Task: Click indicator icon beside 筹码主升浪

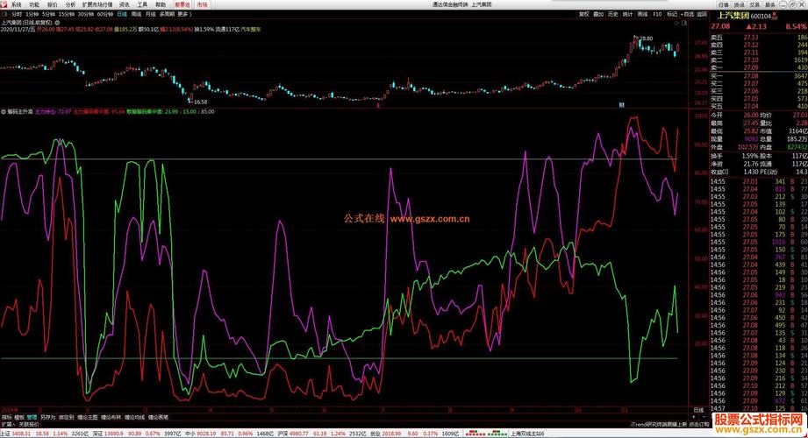Action: [4, 111]
